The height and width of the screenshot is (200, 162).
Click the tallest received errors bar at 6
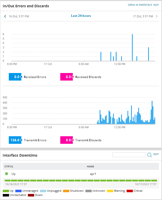click(x=132, y=47)
